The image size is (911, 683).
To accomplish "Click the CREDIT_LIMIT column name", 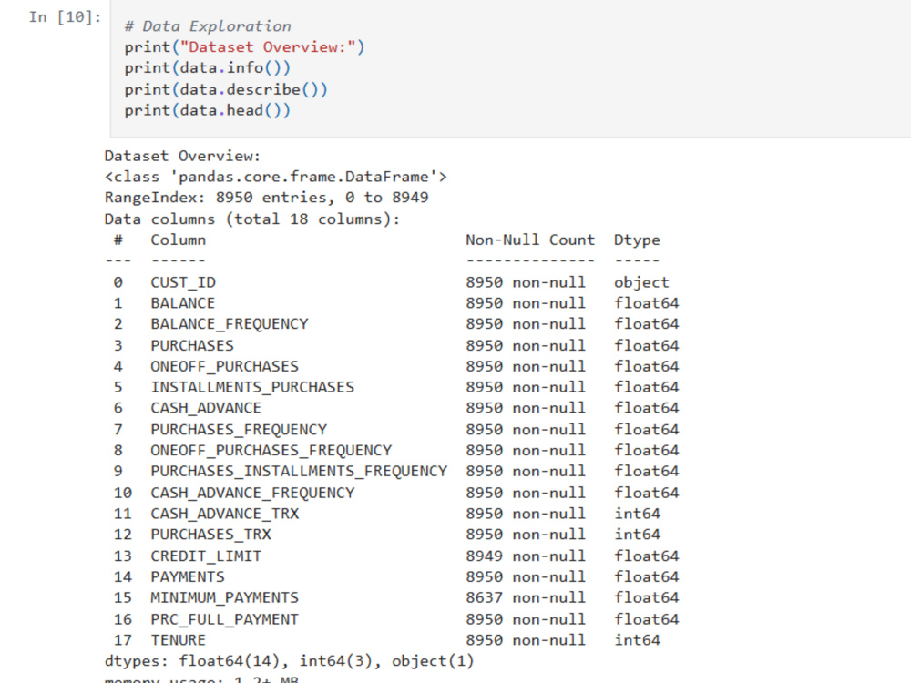I will pos(206,556).
